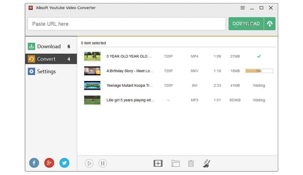Open the Twitter share icon

(x=65, y=163)
